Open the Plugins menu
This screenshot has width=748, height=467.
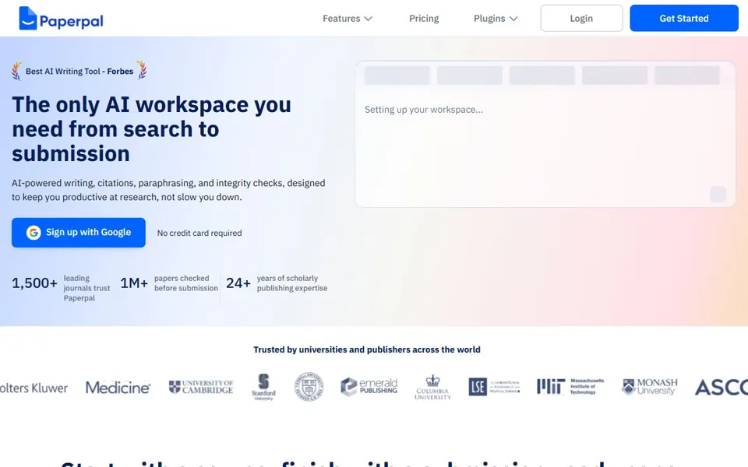496,19
